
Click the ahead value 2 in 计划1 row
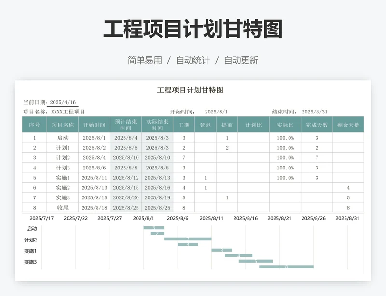pyautogui.click(x=227, y=148)
